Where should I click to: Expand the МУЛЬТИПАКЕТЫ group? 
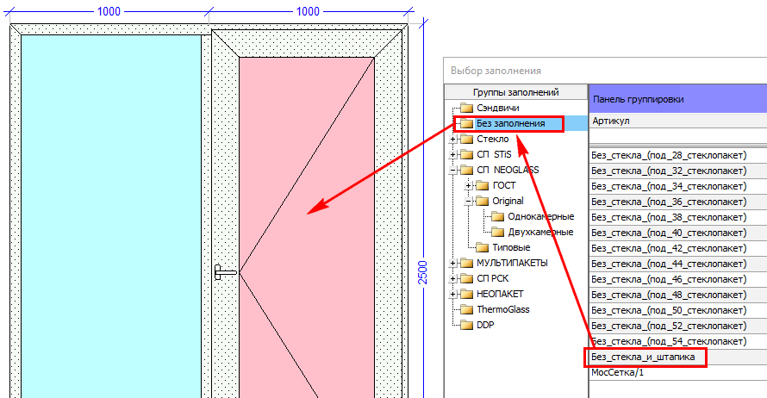pyautogui.click(x=452, y=264)
